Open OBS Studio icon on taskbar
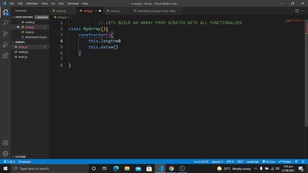The width and height of the screenshot is (308, 173). pos(182,169)
